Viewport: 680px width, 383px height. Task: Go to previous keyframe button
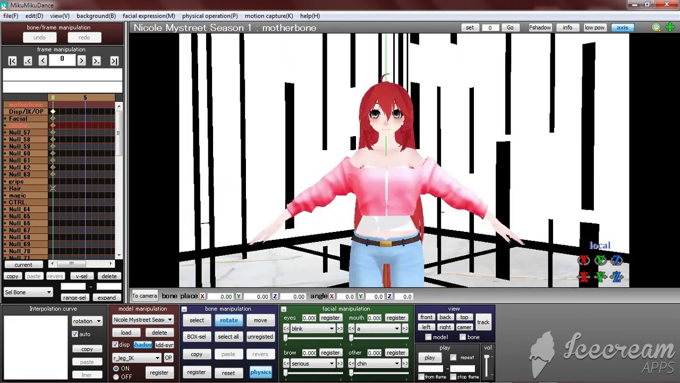coord(28,61)
